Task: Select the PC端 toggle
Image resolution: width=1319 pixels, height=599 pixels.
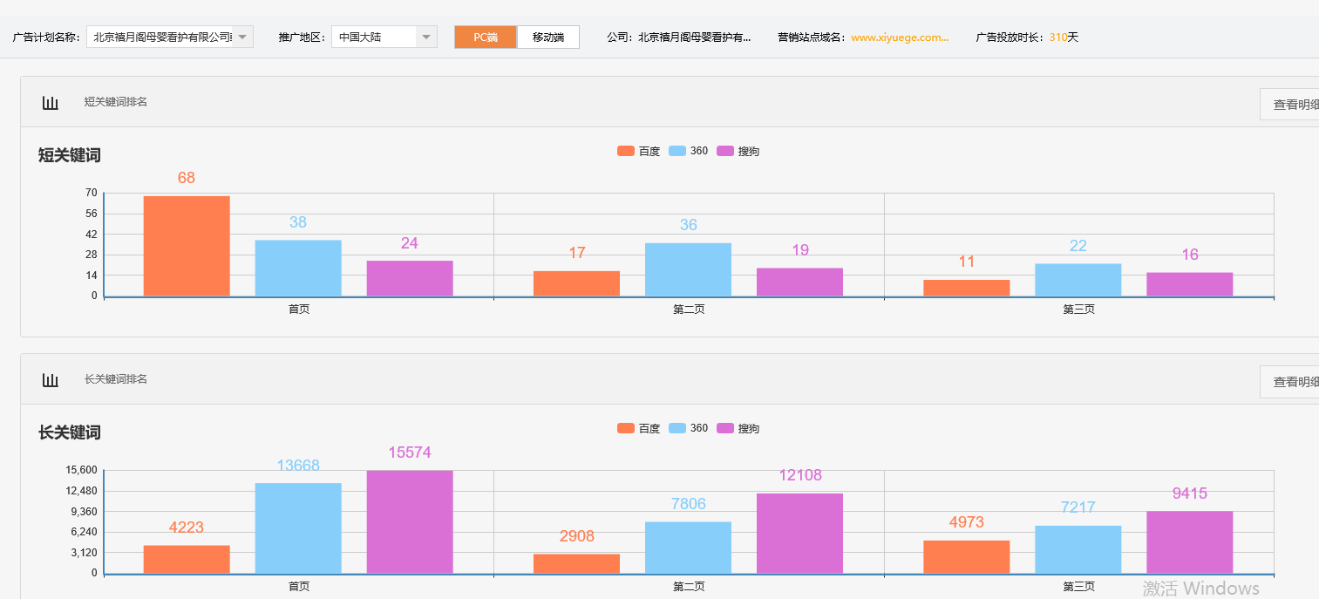Action: pos(485,37)
